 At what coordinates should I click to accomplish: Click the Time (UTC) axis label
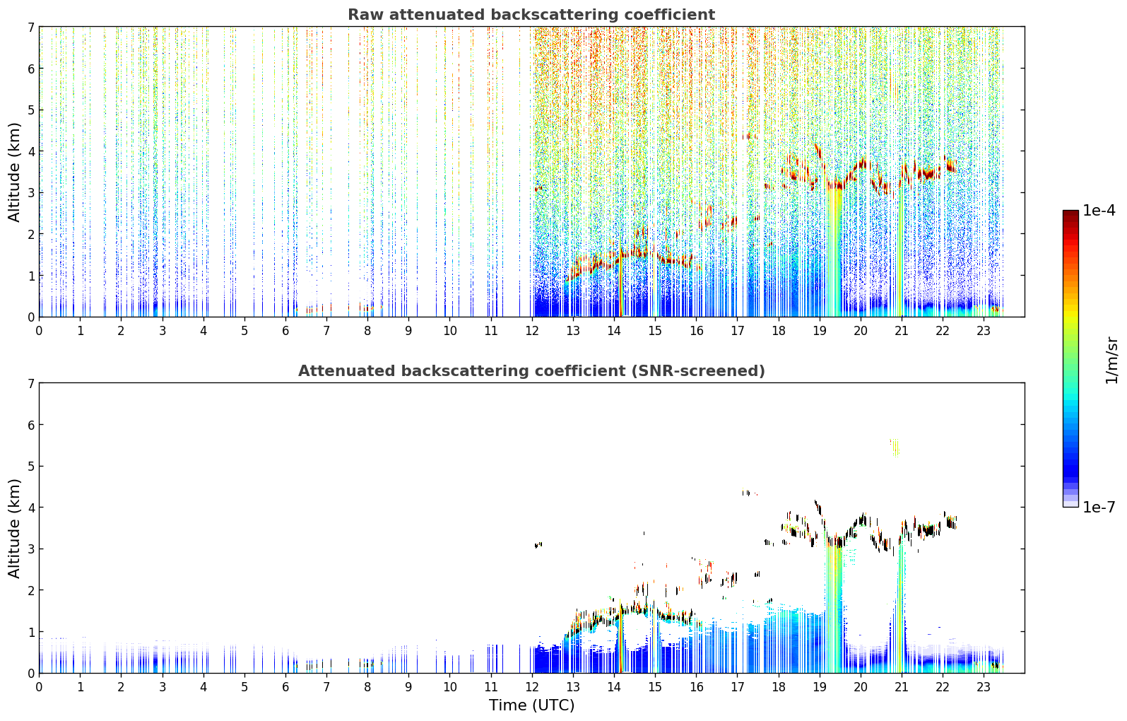point(531,705)
